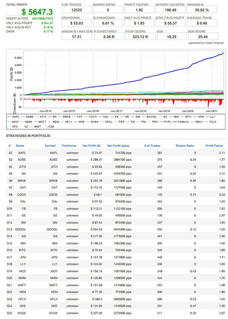The image size is (228, 319).
Task: Sort by the Sharpe Ratio column header
Action: click(x=185, y=145)
